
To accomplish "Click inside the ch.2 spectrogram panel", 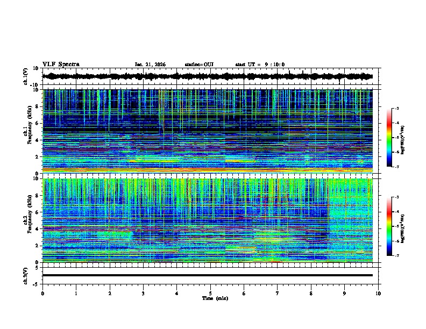I will (210, 220).
